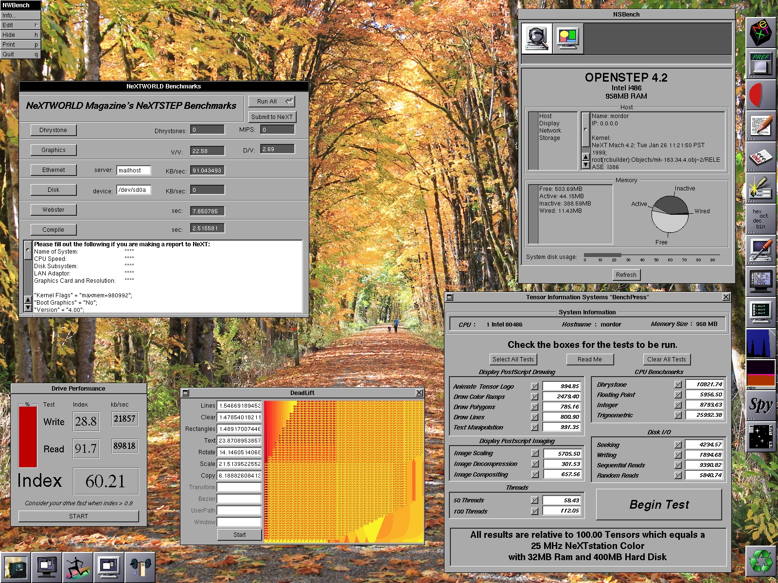This screenshot has height=583, width=778.
Task: Click the running man app icon
Action: 78,567
